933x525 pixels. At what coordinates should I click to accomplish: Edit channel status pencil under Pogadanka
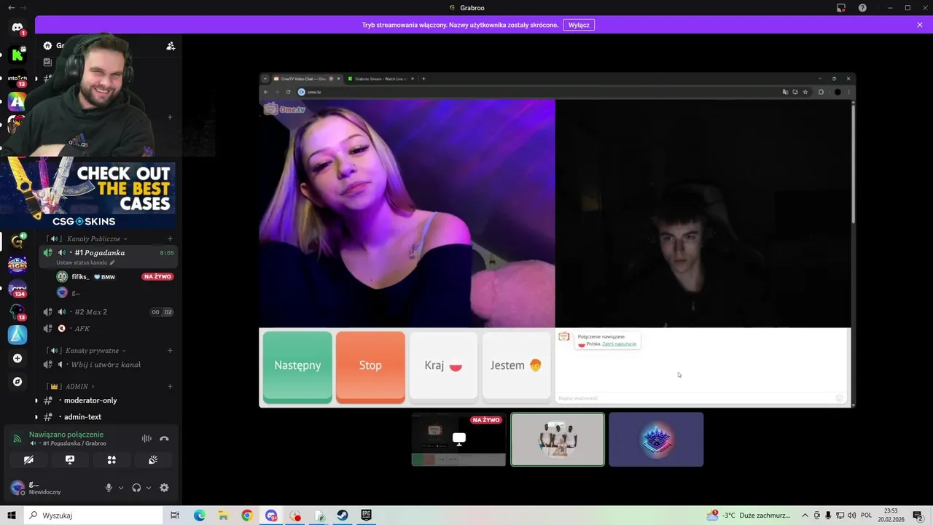click(112, 262)
